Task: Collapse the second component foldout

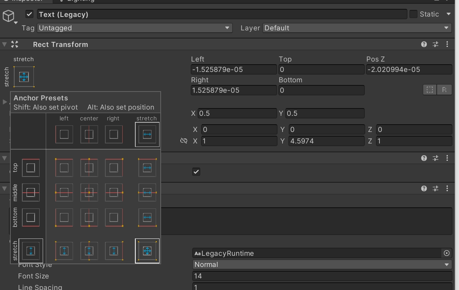Action: click(4, 158)
